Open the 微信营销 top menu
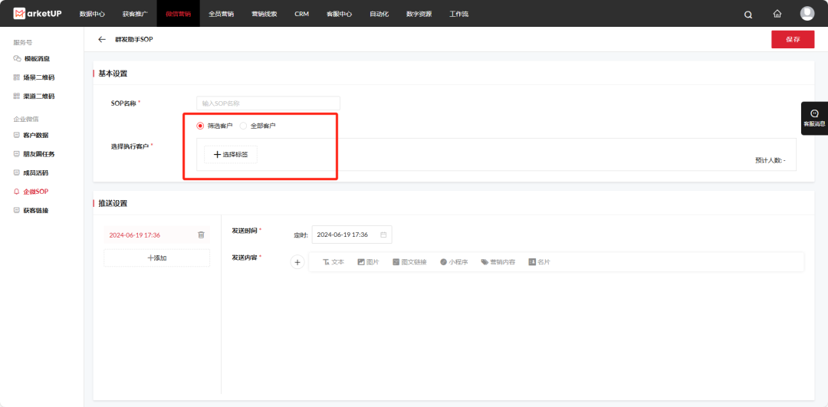The width and height of the screenshot is (828, 407). tap(178, 14)
